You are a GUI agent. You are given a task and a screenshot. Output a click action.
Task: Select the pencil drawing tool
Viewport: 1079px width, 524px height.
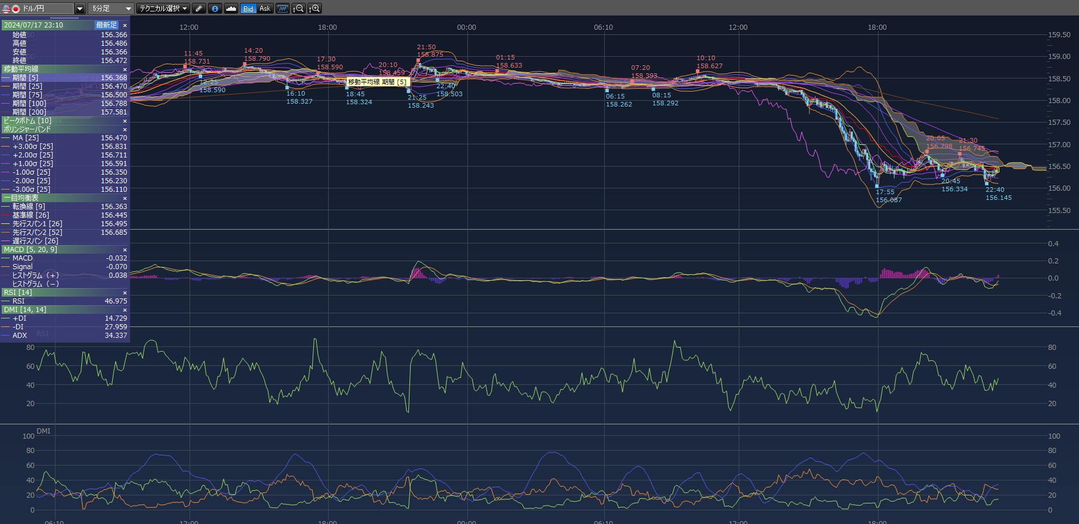pos(199,9)
